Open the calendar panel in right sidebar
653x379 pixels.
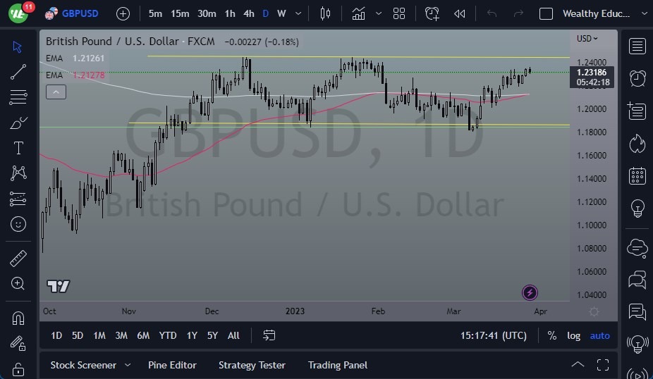[637, 176]
